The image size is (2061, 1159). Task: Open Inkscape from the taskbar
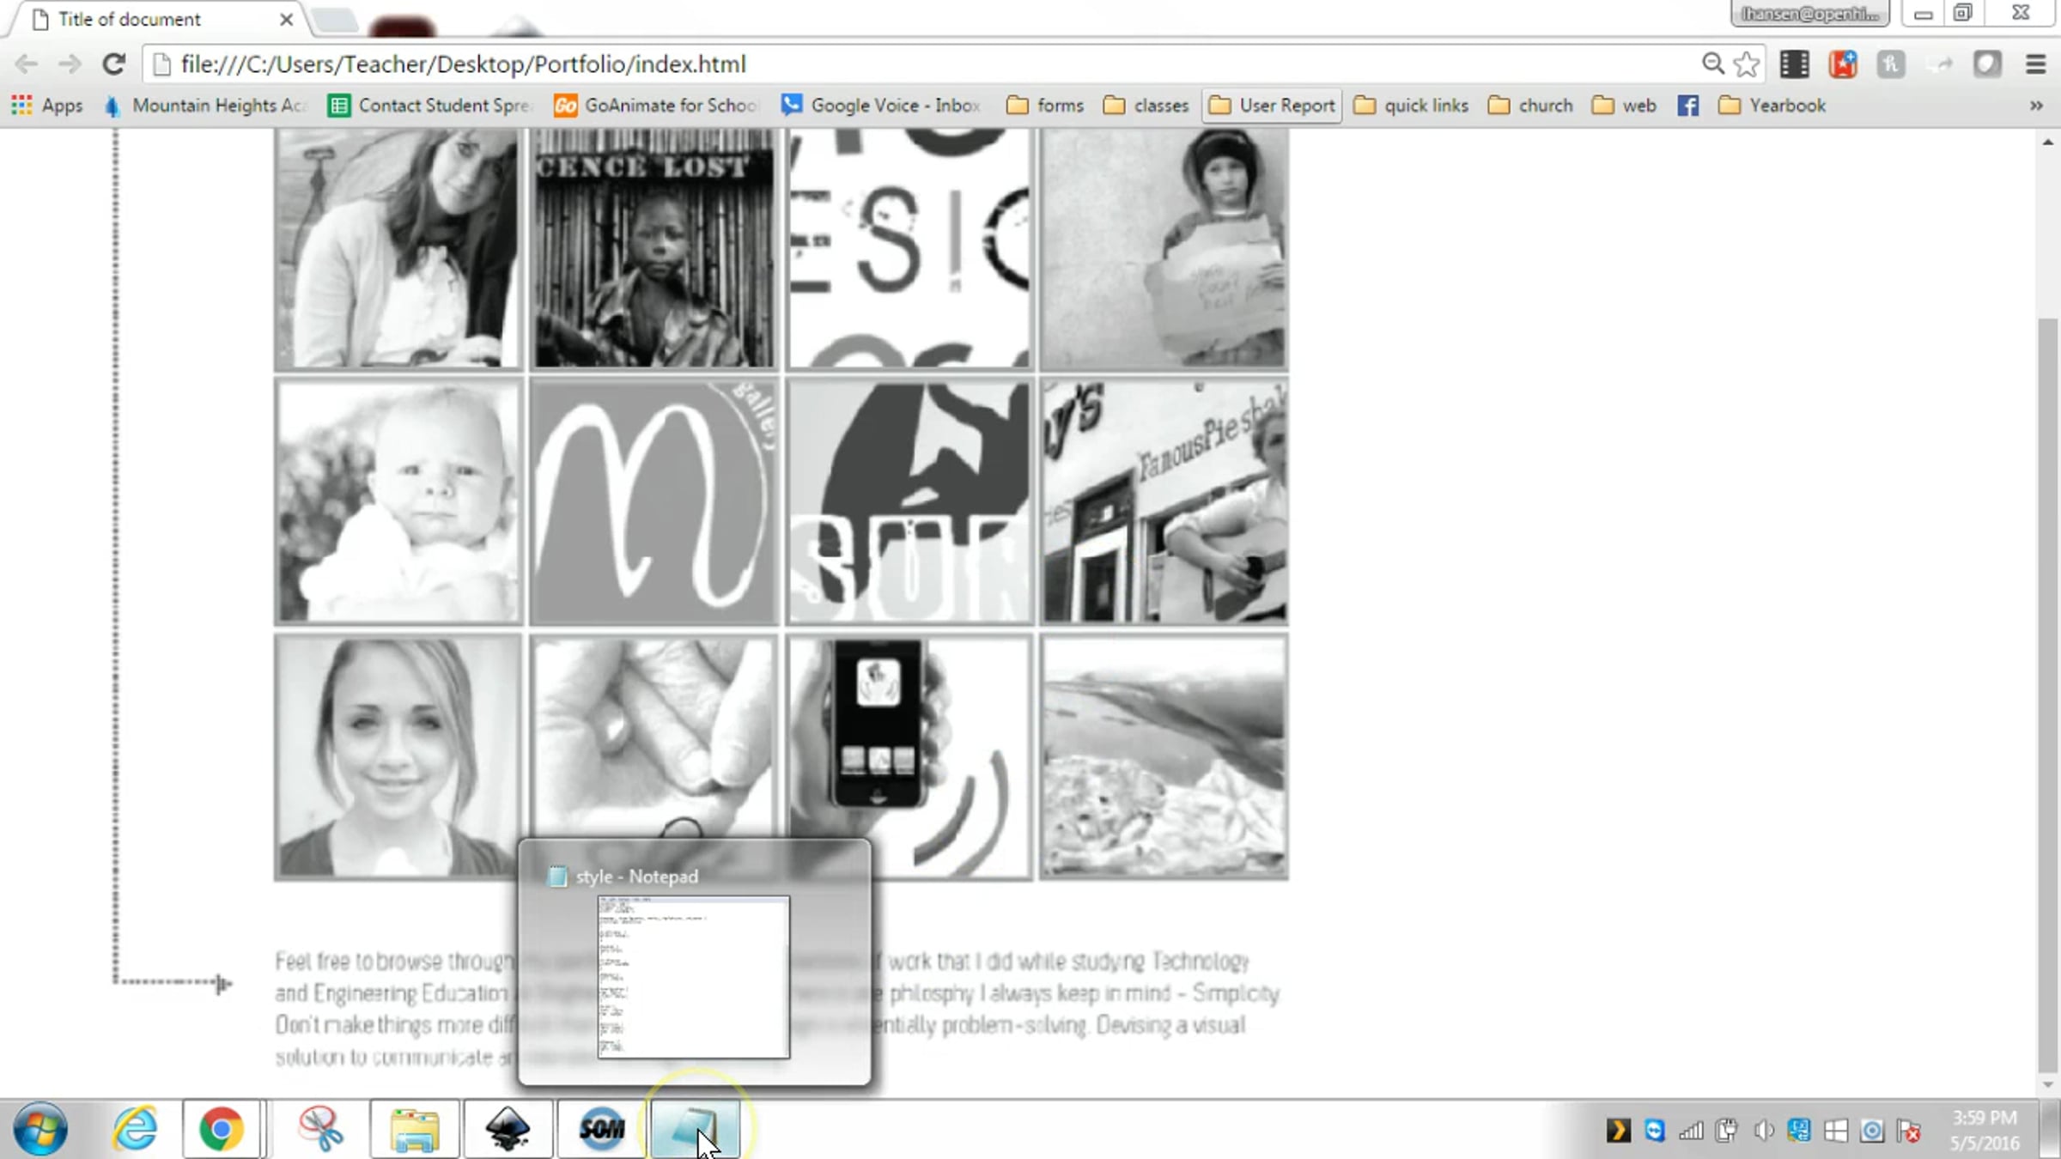[508, 1129]
